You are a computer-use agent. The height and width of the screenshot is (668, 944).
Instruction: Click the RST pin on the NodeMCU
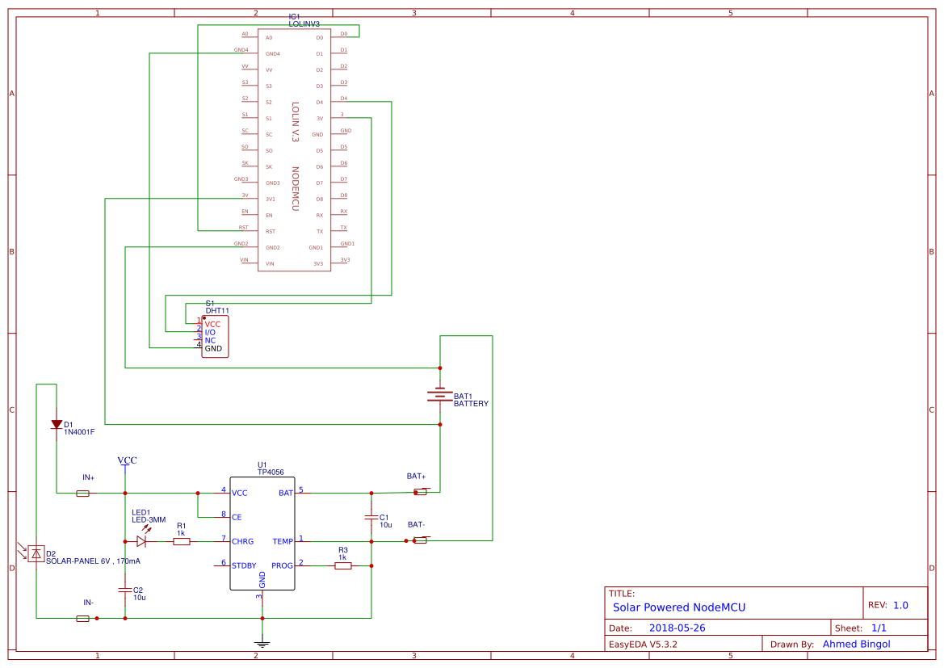(x=270, y=229)
